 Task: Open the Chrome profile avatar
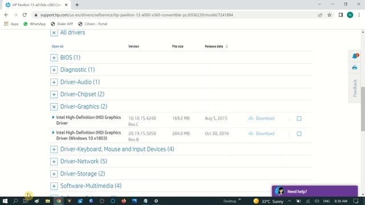click(x=350, y=15)
